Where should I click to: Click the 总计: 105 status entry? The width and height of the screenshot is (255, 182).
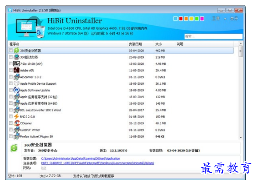tap(15, 176)
